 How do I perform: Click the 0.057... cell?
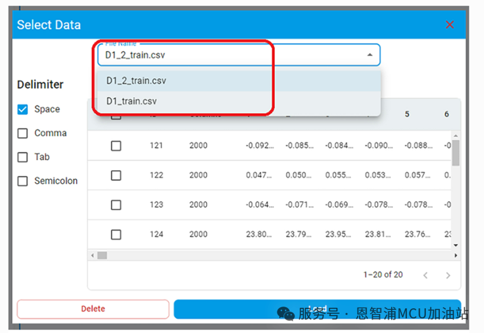[x=417, y=175]
